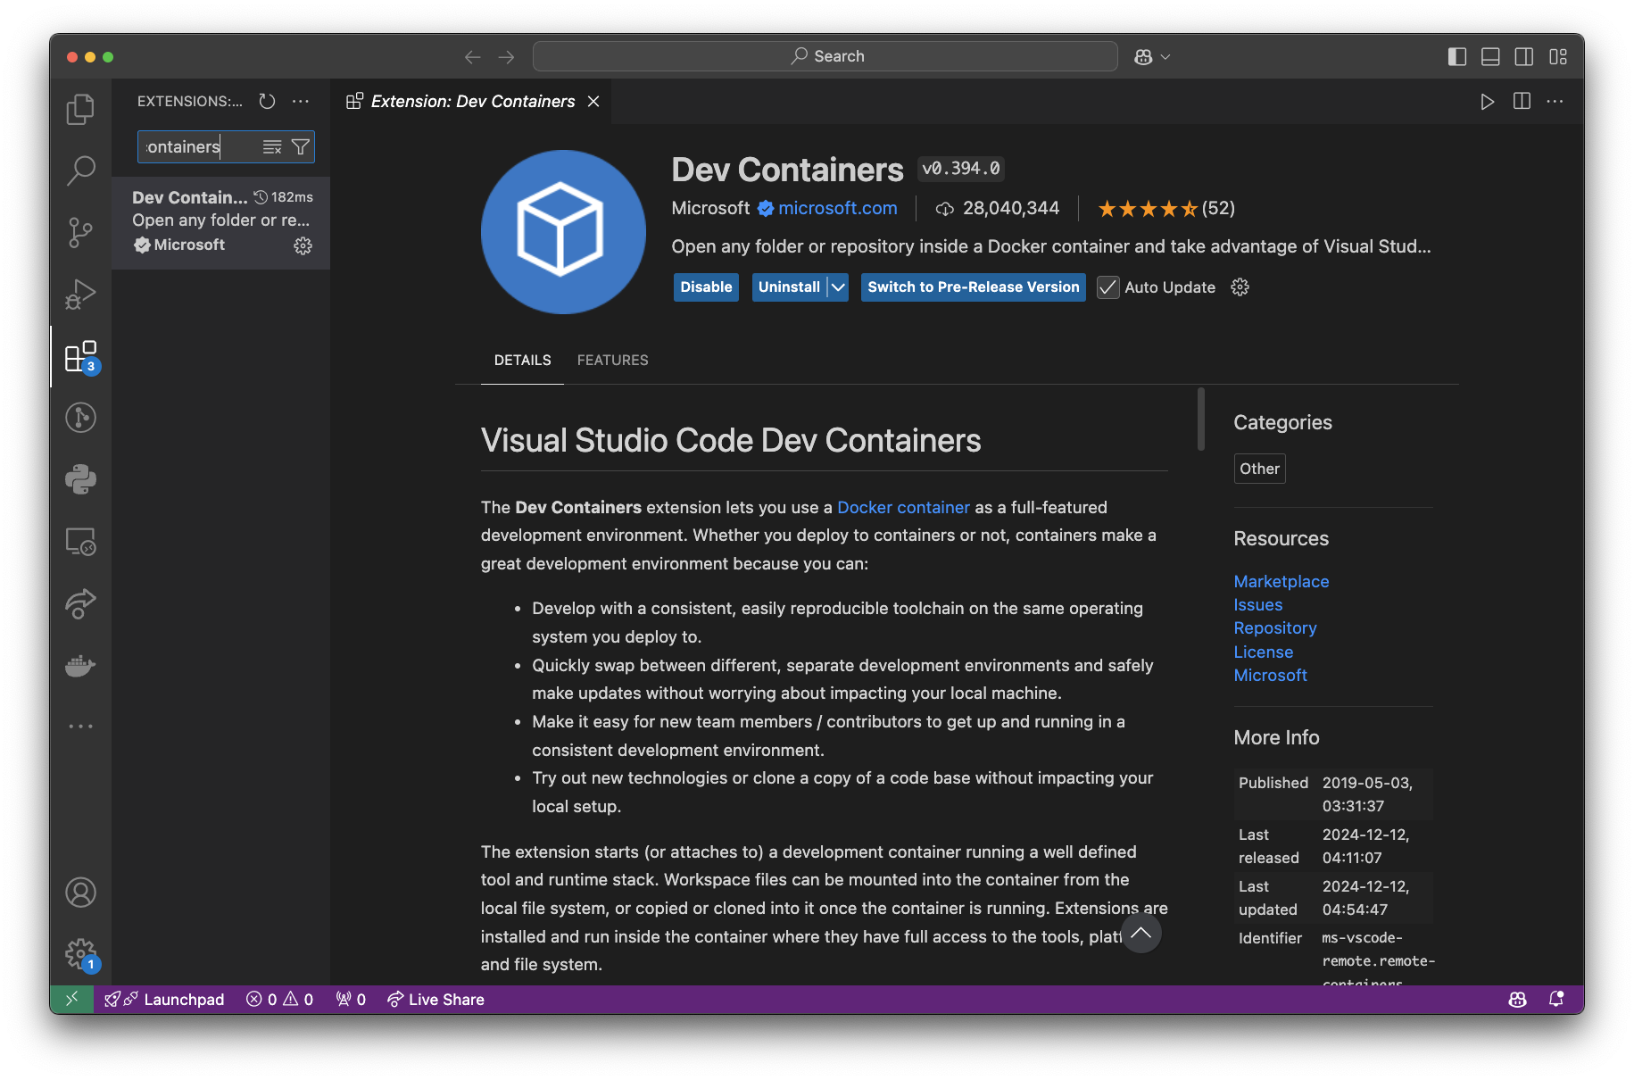
Task: Open the Repository resource link
Action: point(1274,627)
